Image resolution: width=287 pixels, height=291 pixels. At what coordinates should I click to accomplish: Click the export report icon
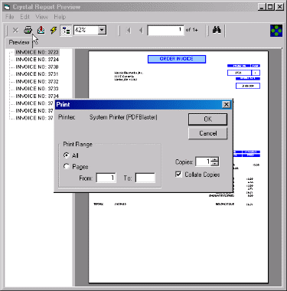coord(41,30)
